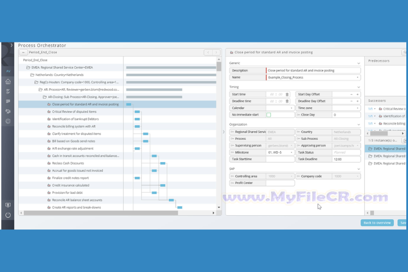
Task: Collapse the EMEA Regional Shared Service Center folder
Action: tap(28, 67)
